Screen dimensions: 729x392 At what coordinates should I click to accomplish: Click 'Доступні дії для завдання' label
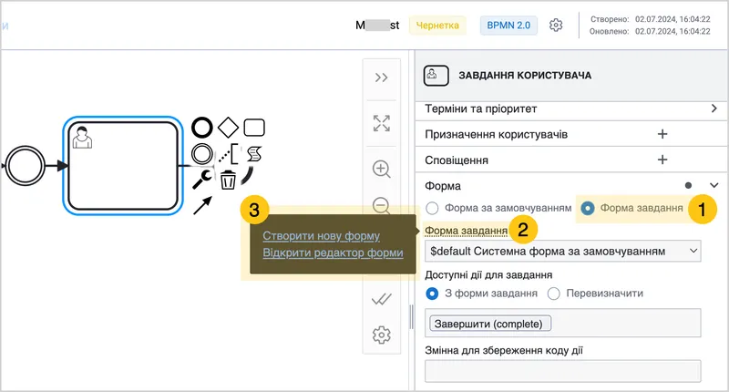488,274
